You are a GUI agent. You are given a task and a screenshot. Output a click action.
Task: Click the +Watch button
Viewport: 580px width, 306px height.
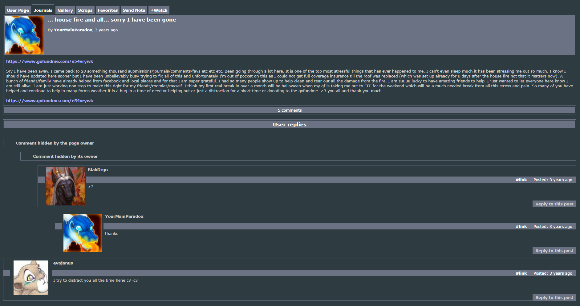coord(159,10)
